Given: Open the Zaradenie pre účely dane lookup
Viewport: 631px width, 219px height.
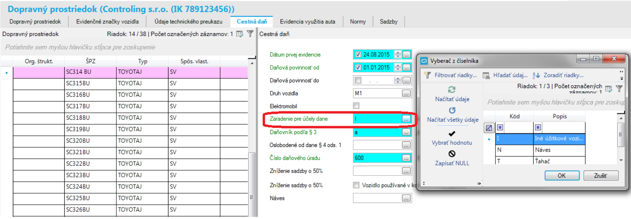Looking at the screenshot, I should coord(406,119).
